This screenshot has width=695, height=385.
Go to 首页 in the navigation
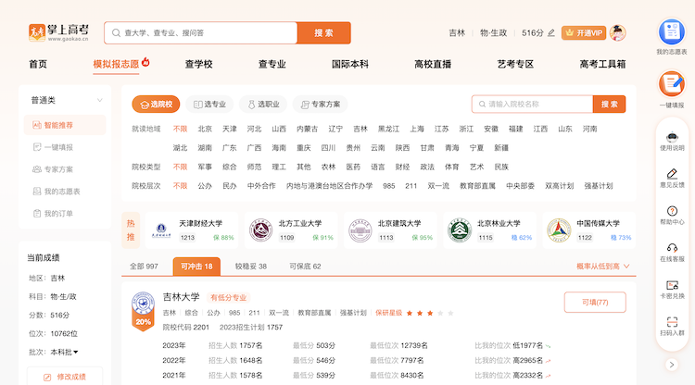point(38,64)
